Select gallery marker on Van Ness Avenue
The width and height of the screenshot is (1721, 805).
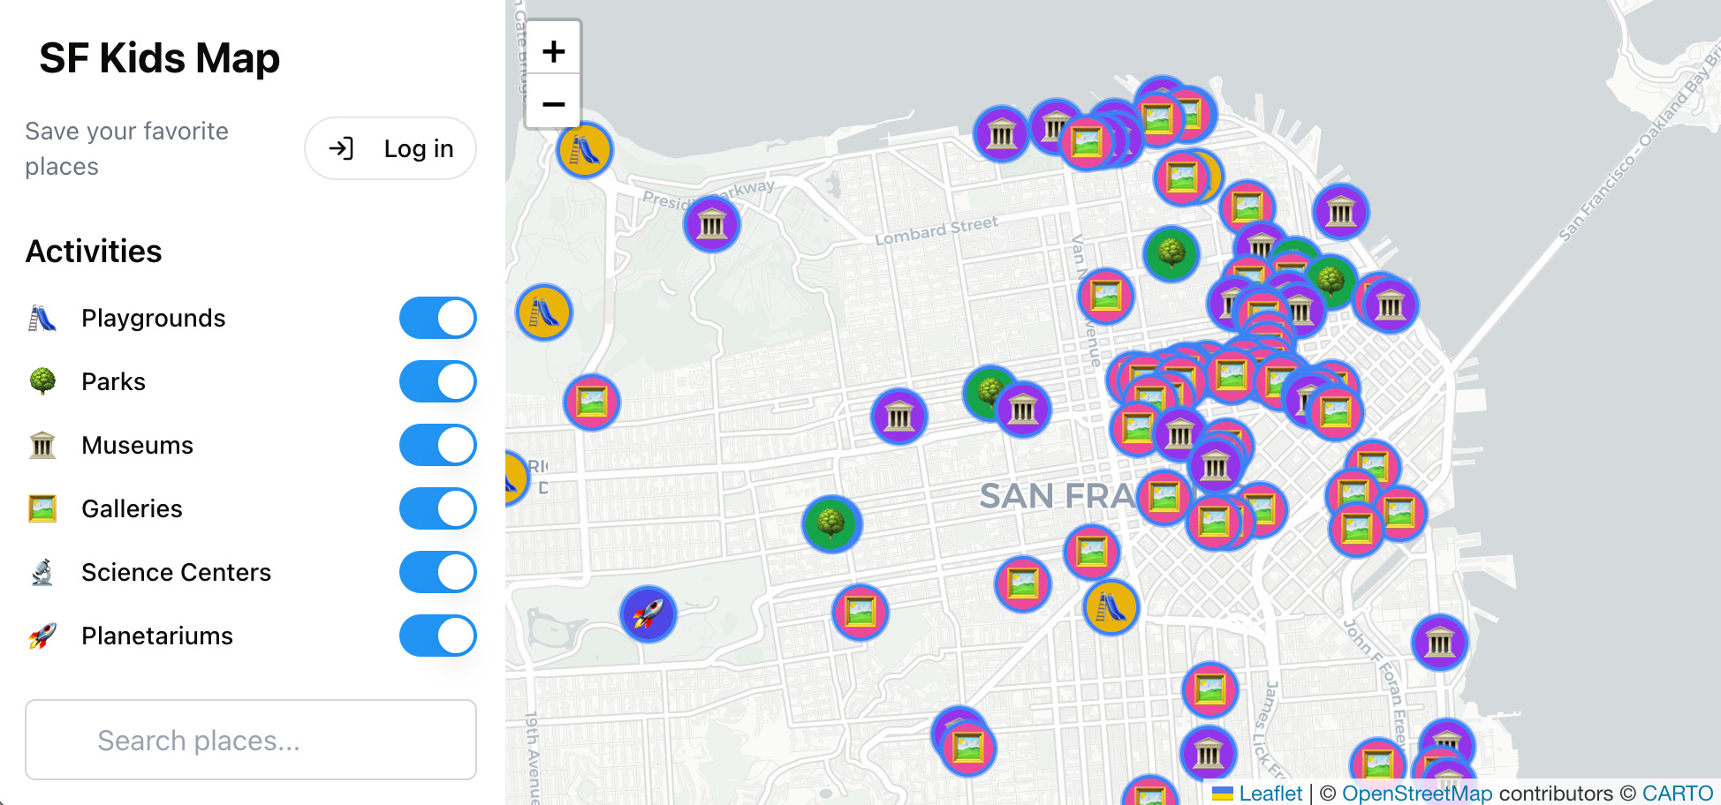point(1106,296)
